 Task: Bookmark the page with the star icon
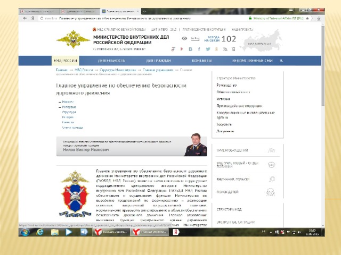click(307, 19)
